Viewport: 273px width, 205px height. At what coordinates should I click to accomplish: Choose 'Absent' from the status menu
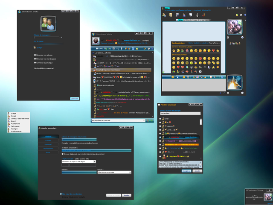[x=13, y=121]
